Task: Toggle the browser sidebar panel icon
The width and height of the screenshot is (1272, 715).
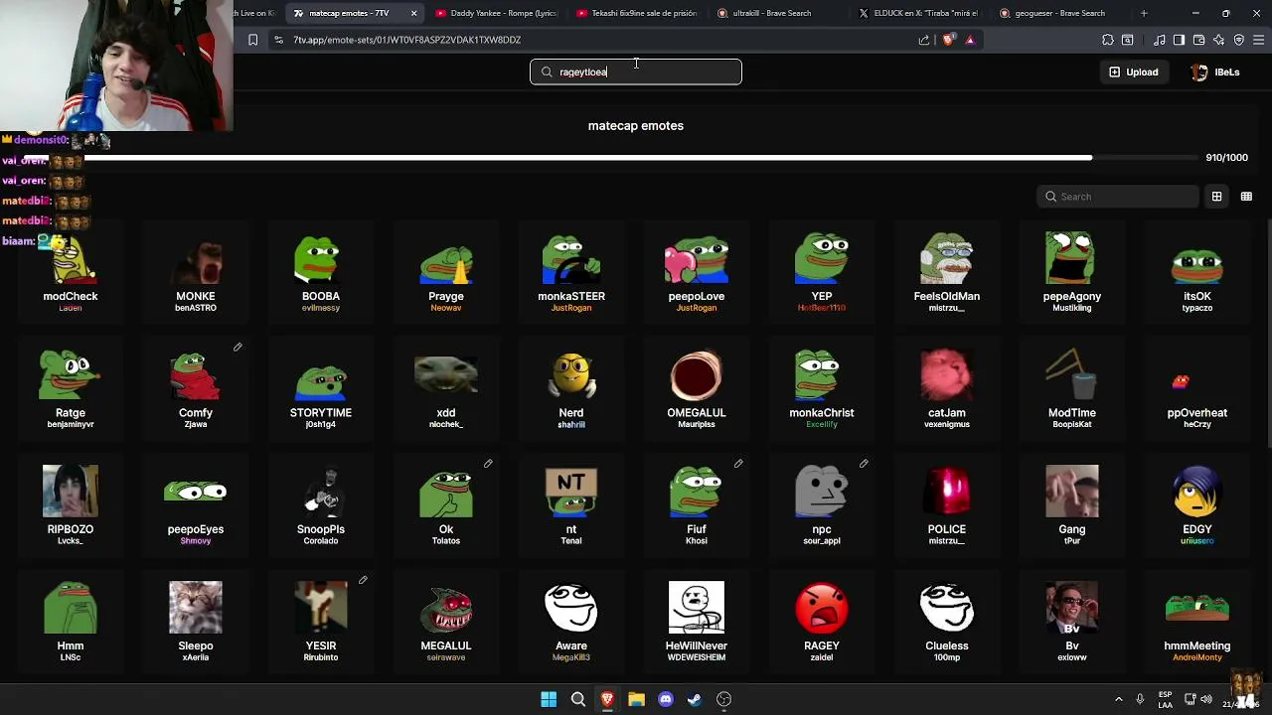Action: 1179,40
